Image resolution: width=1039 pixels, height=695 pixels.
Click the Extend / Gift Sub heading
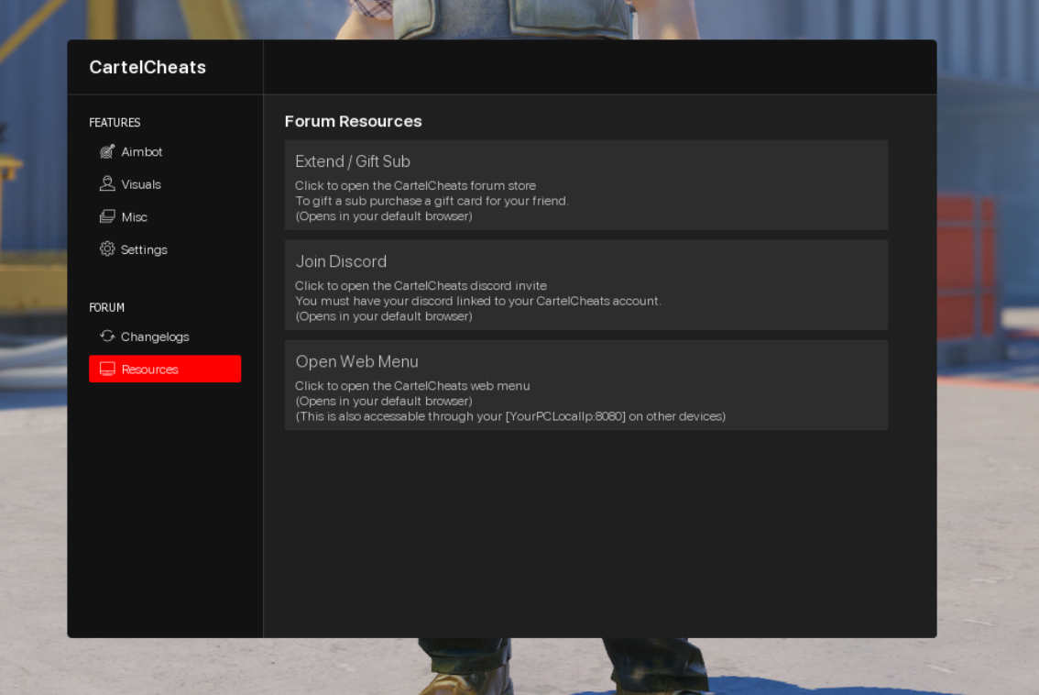tap(353, 161)
